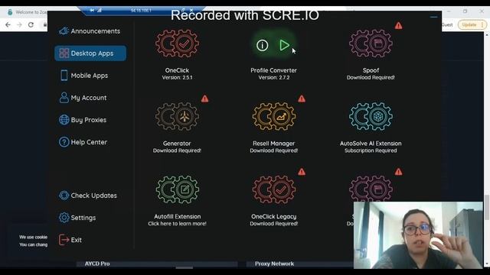Click the Generator warning triangle

pos(204,99)
